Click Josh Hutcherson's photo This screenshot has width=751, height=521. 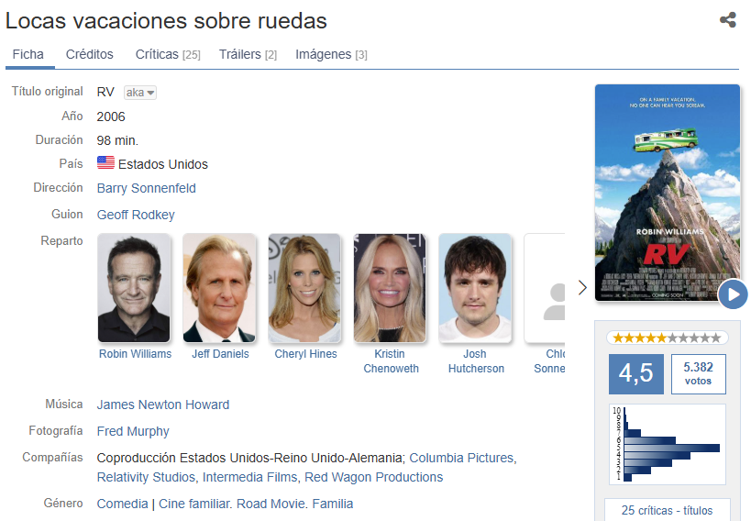click(475, 288)
